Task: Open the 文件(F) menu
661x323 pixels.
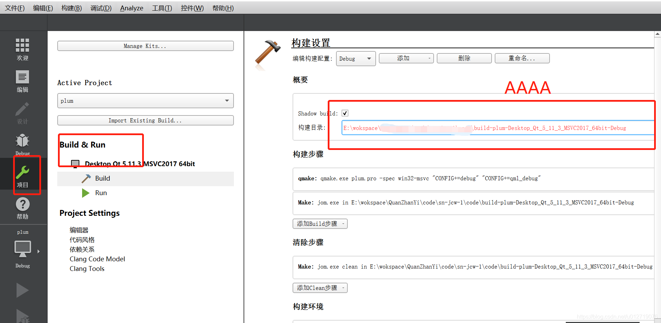Action: (x=15, y=8)
